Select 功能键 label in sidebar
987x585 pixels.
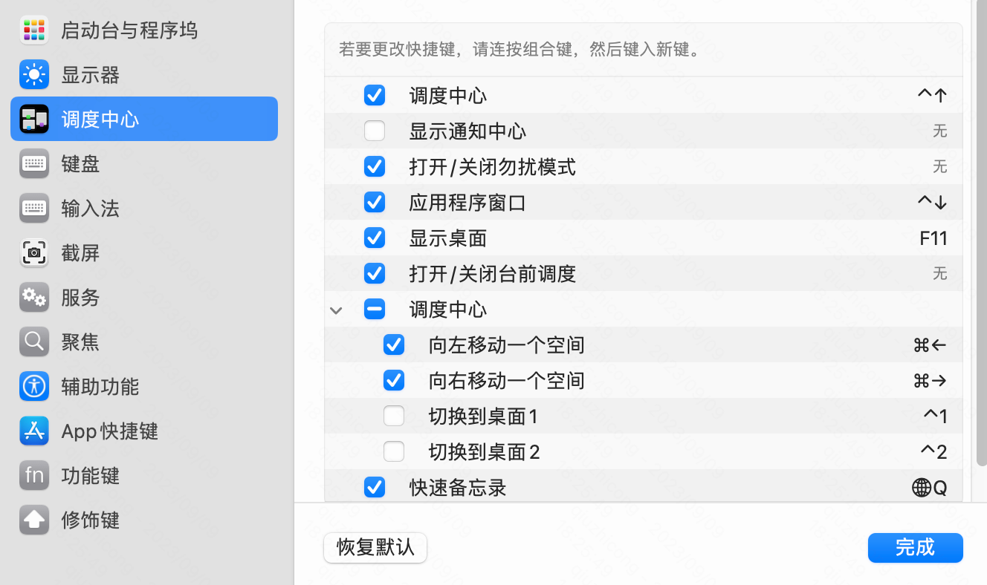90,476
